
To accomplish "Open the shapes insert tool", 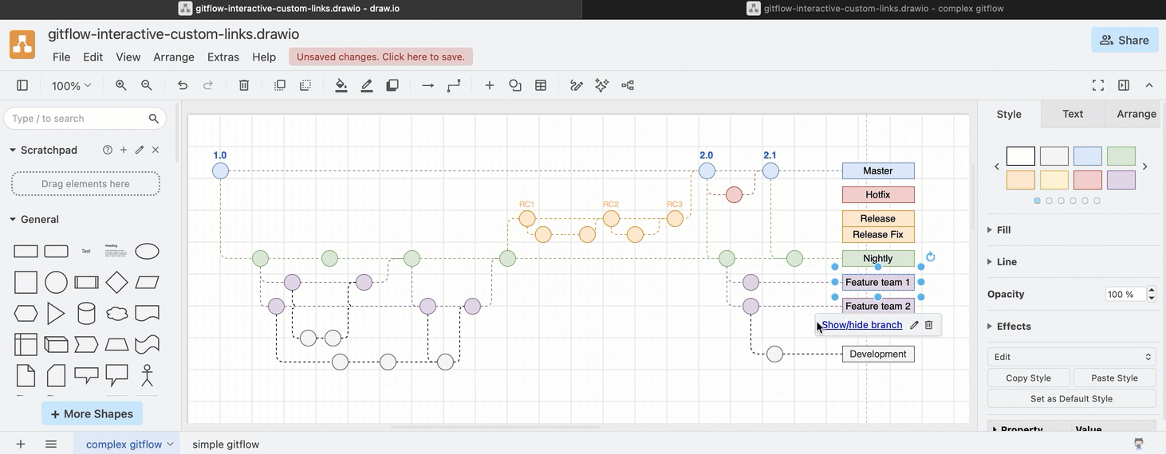I will (515, 85).
